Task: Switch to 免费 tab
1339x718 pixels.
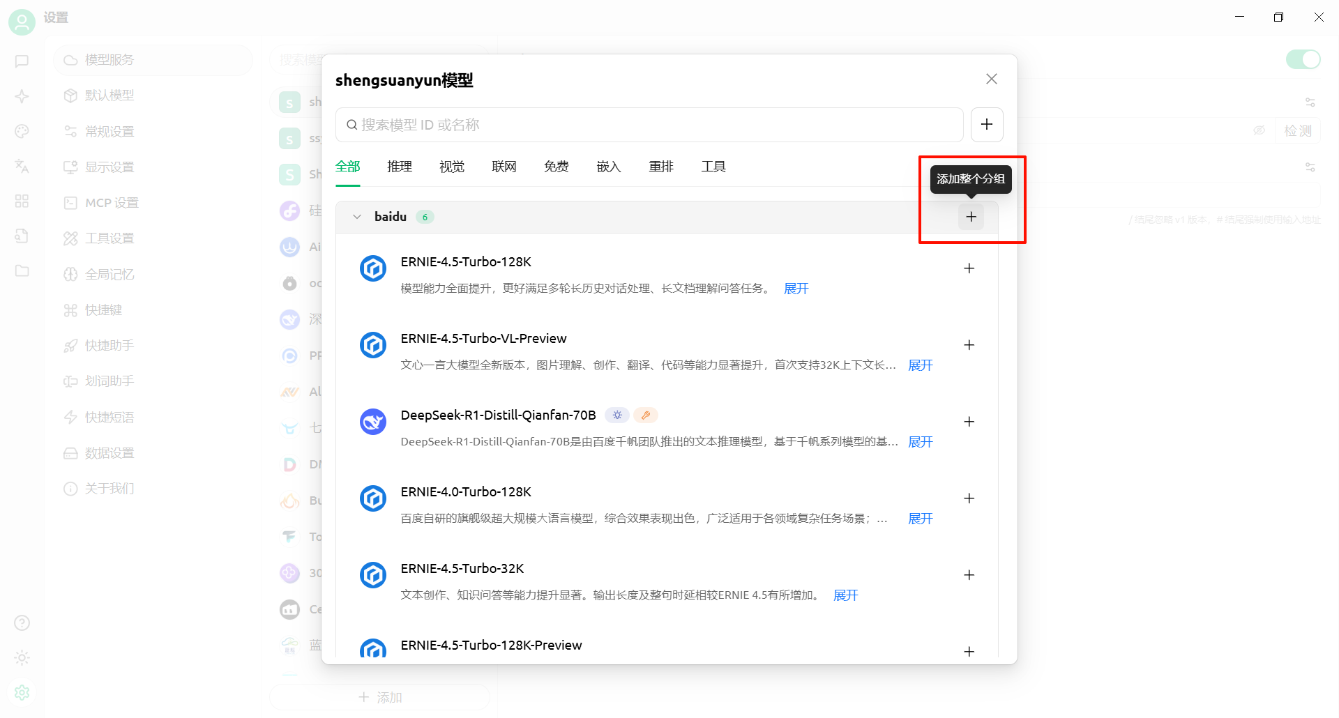Action: (x=557, y=167)
